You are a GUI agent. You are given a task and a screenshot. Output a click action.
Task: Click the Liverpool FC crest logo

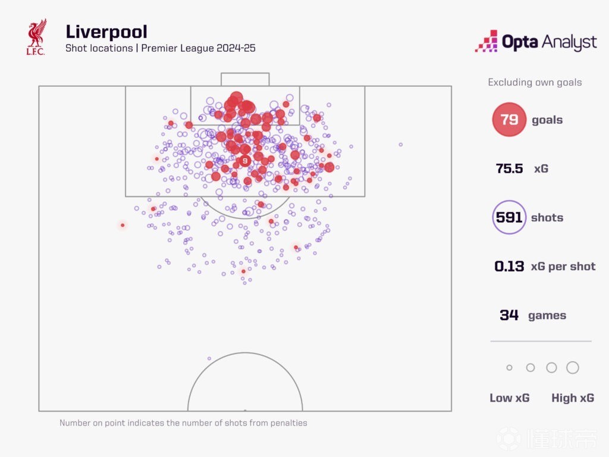(x=36, y=37)
